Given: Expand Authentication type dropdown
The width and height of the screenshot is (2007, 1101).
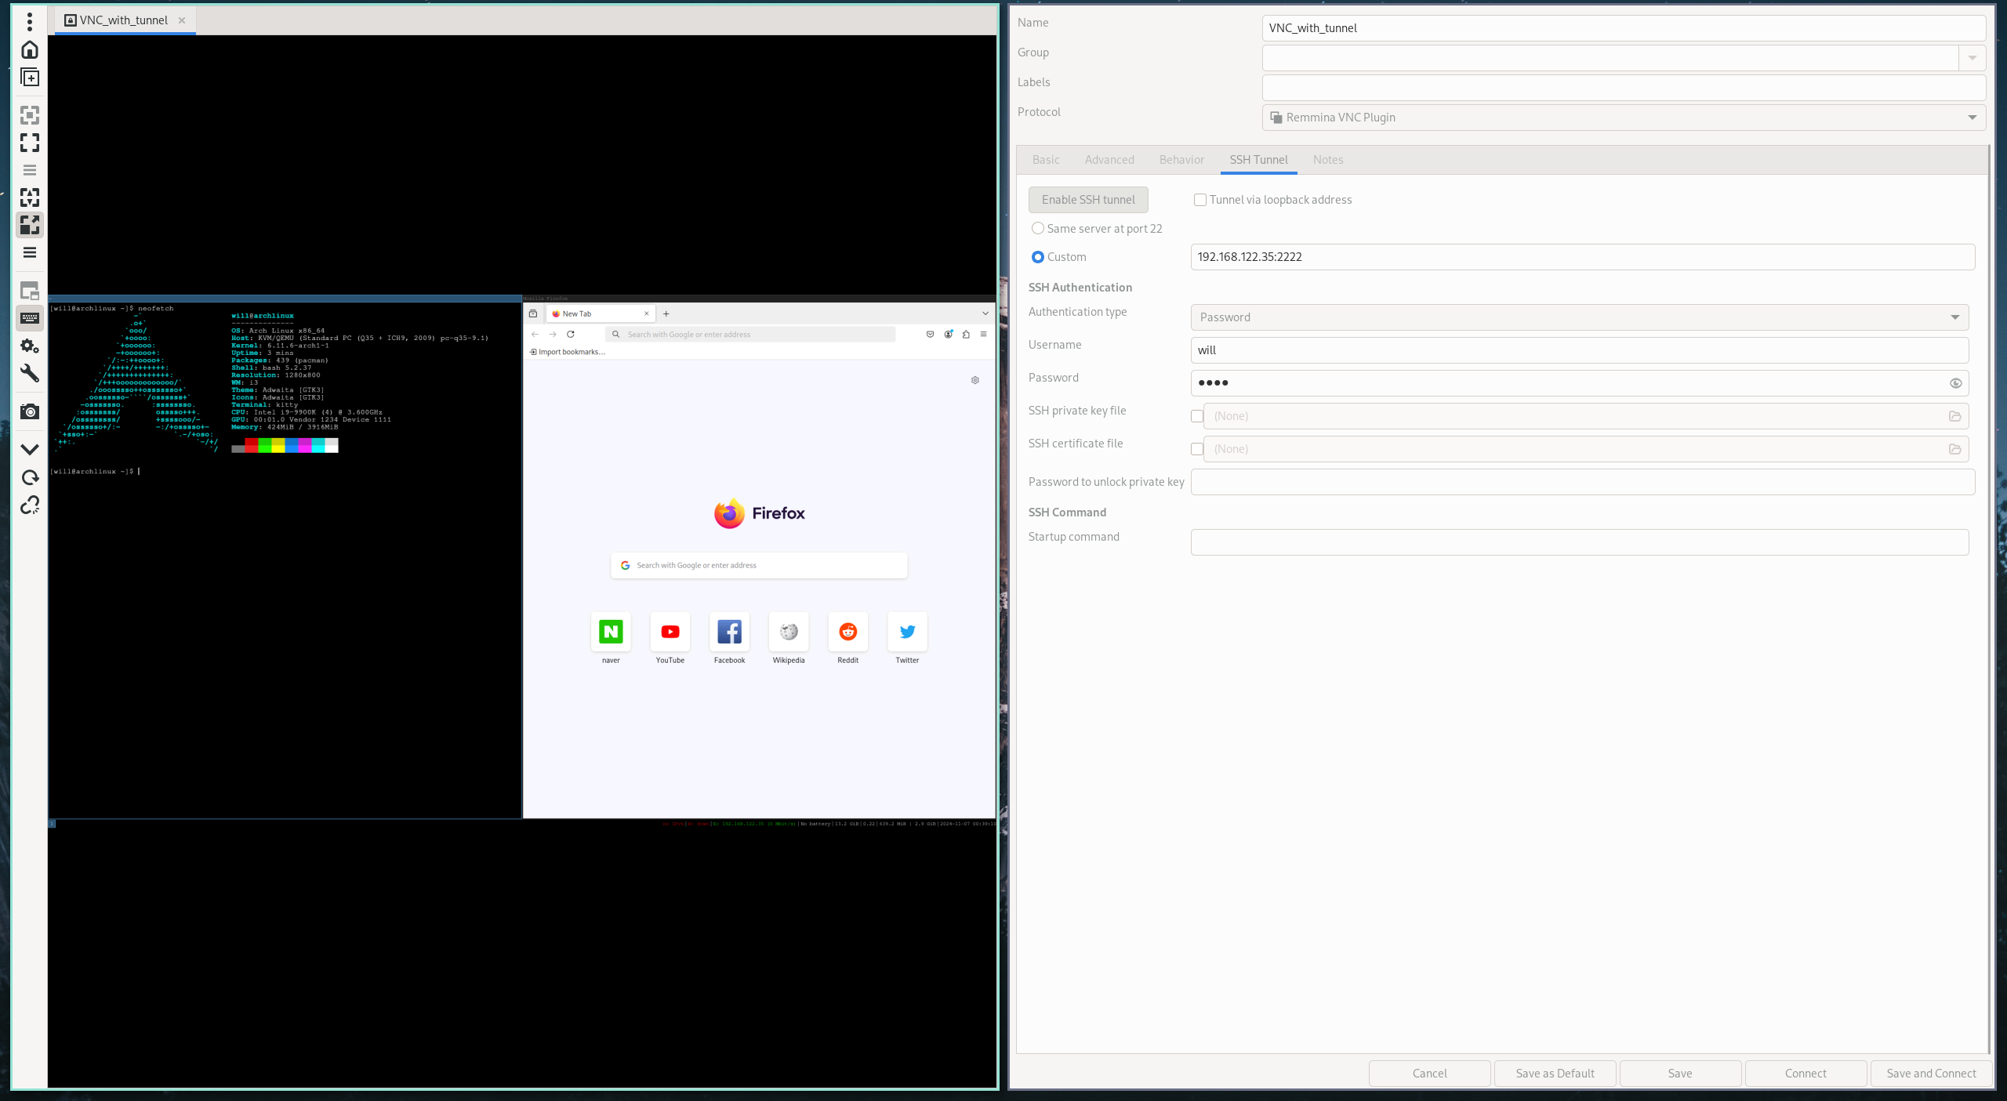Looking at the screenshot, I should click(1579, 317).
